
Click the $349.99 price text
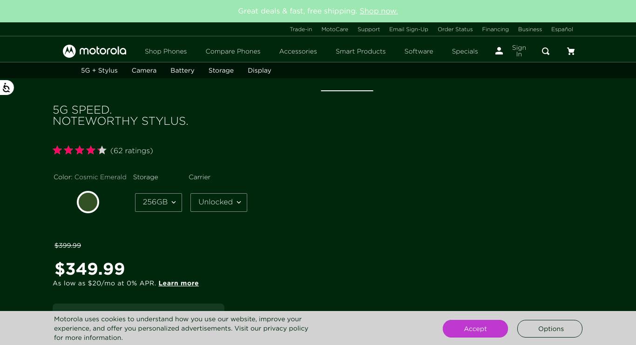click(90, 269)
